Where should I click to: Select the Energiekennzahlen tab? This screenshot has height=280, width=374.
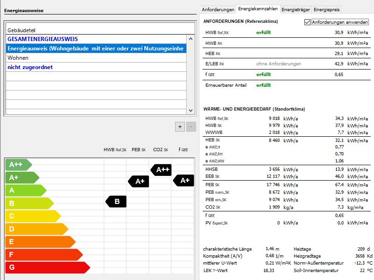tap(258, 9)
